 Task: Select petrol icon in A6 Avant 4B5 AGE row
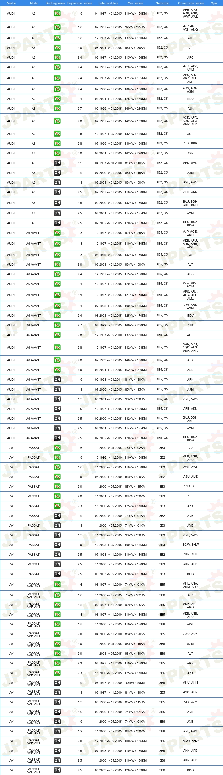[x=57, y=335]
